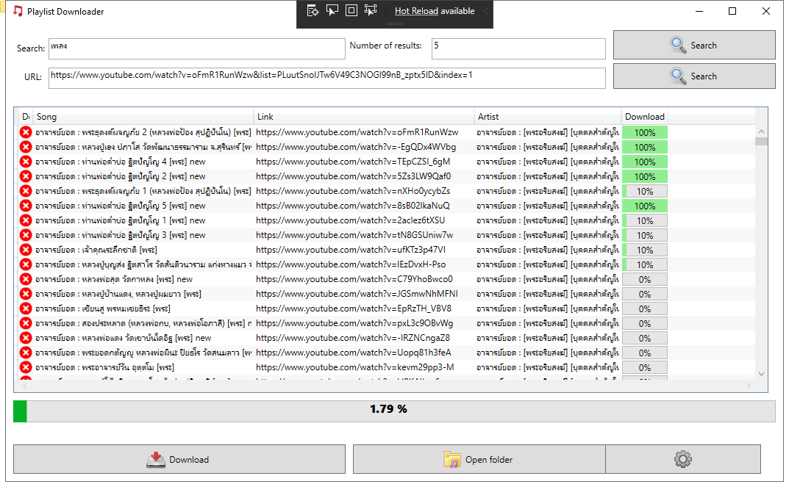The height and width of the screenshot is (487, 789).
Task: Sort by Song column header
Action: click(143, 117)
